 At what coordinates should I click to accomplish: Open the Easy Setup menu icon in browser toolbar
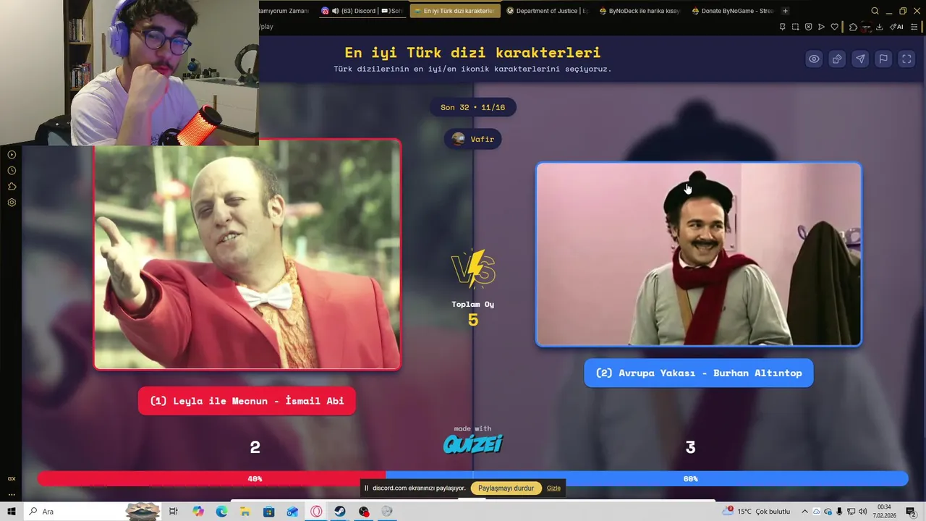pos(915,27)
